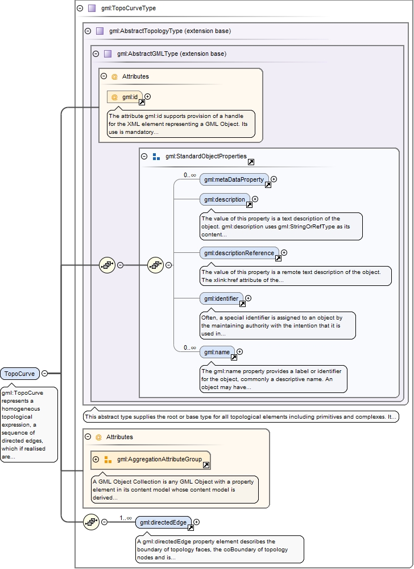The height and width of the screenshot is (569, 414).
Task: Click gml:AbstractGMLType (extension base) label
Action: coord(172,54)
